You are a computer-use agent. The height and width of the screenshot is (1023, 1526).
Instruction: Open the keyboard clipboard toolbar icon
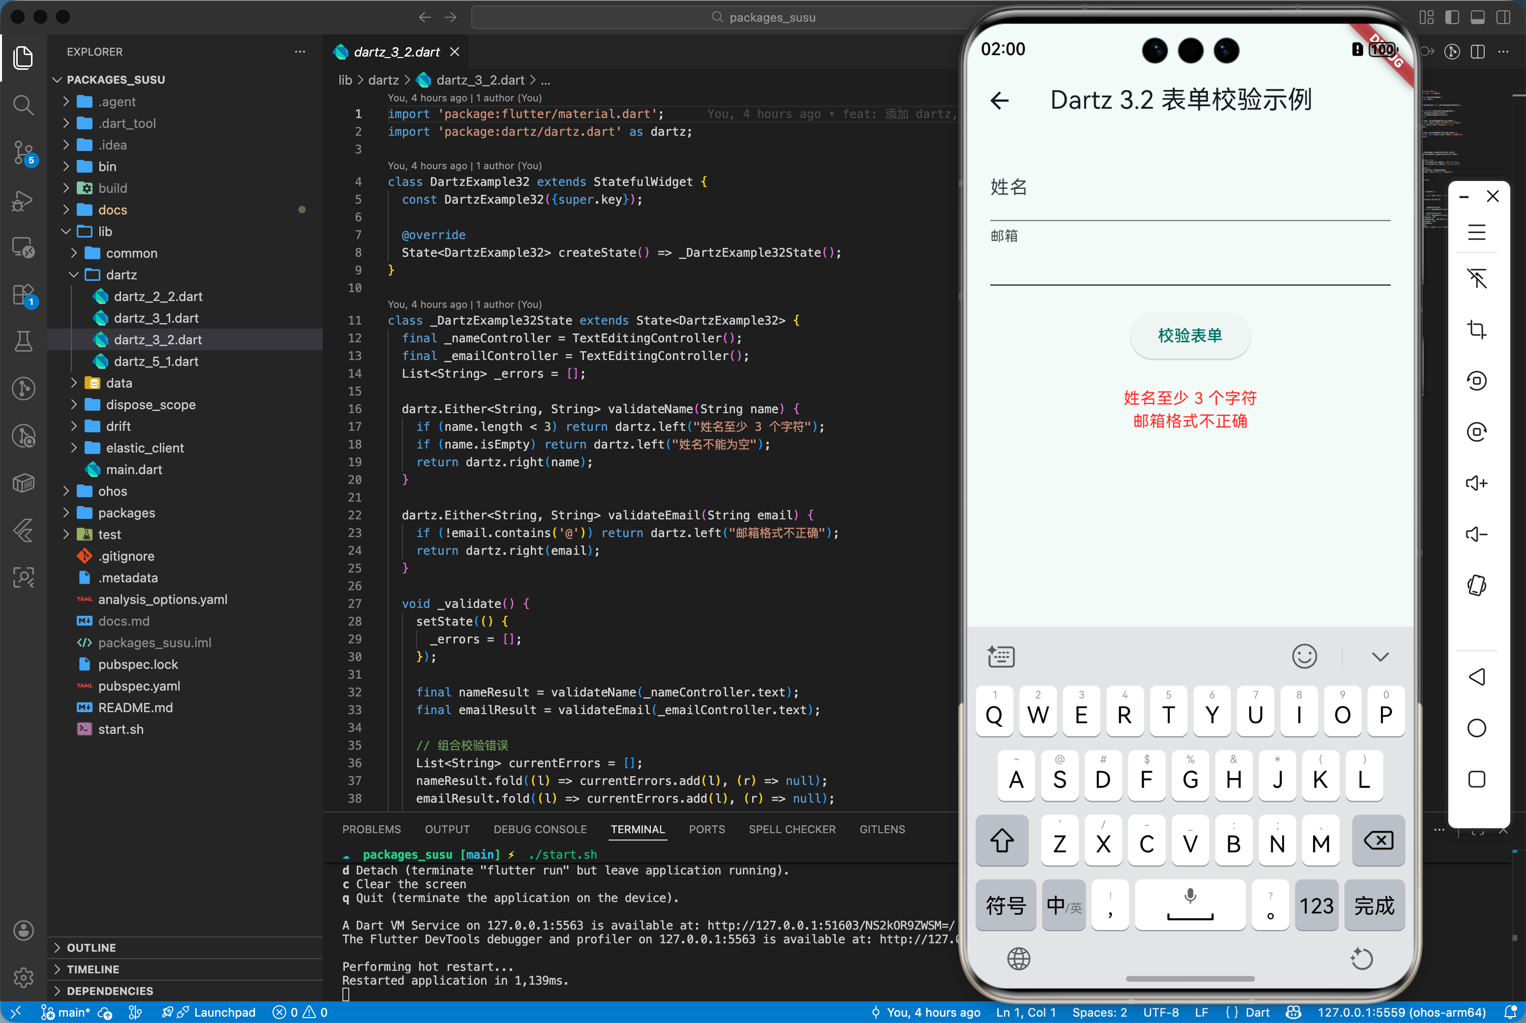coord(1002,656)
